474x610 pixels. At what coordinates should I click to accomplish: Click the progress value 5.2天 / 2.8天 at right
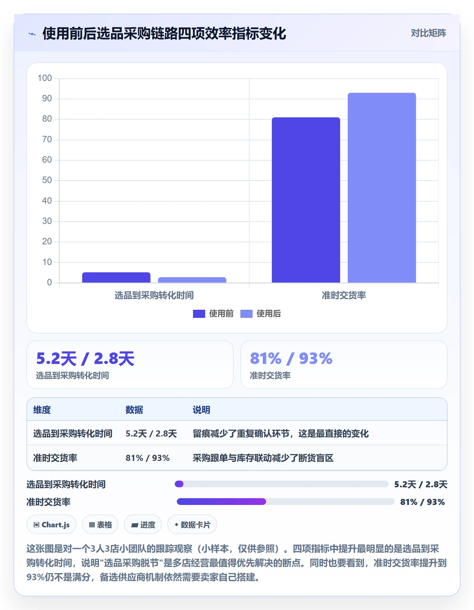click(x=421, y=484)
